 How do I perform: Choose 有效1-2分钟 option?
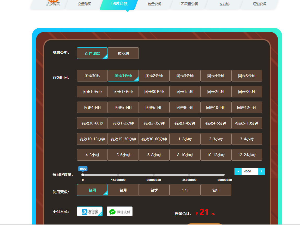click(123, 123)
